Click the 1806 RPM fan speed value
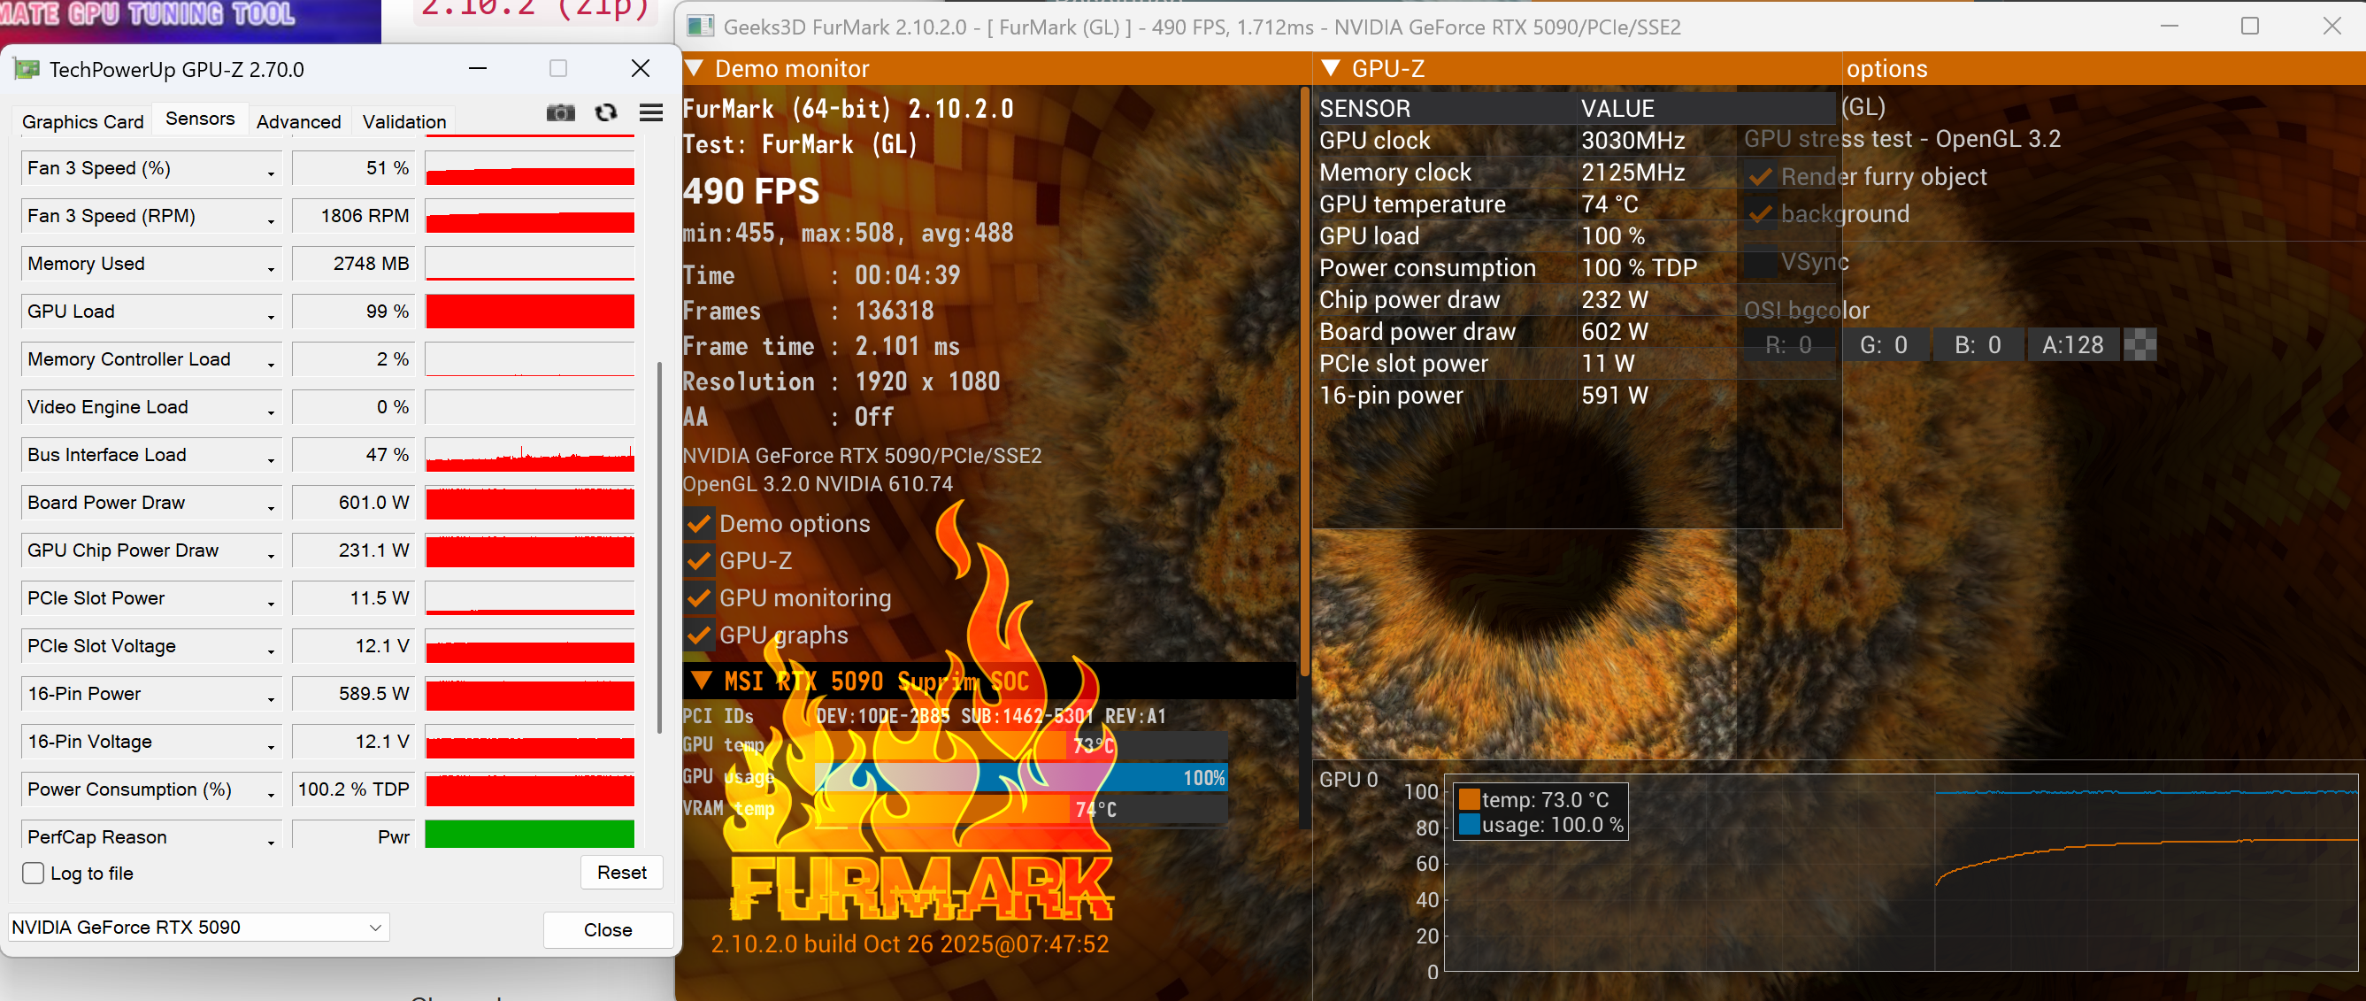 354,216
